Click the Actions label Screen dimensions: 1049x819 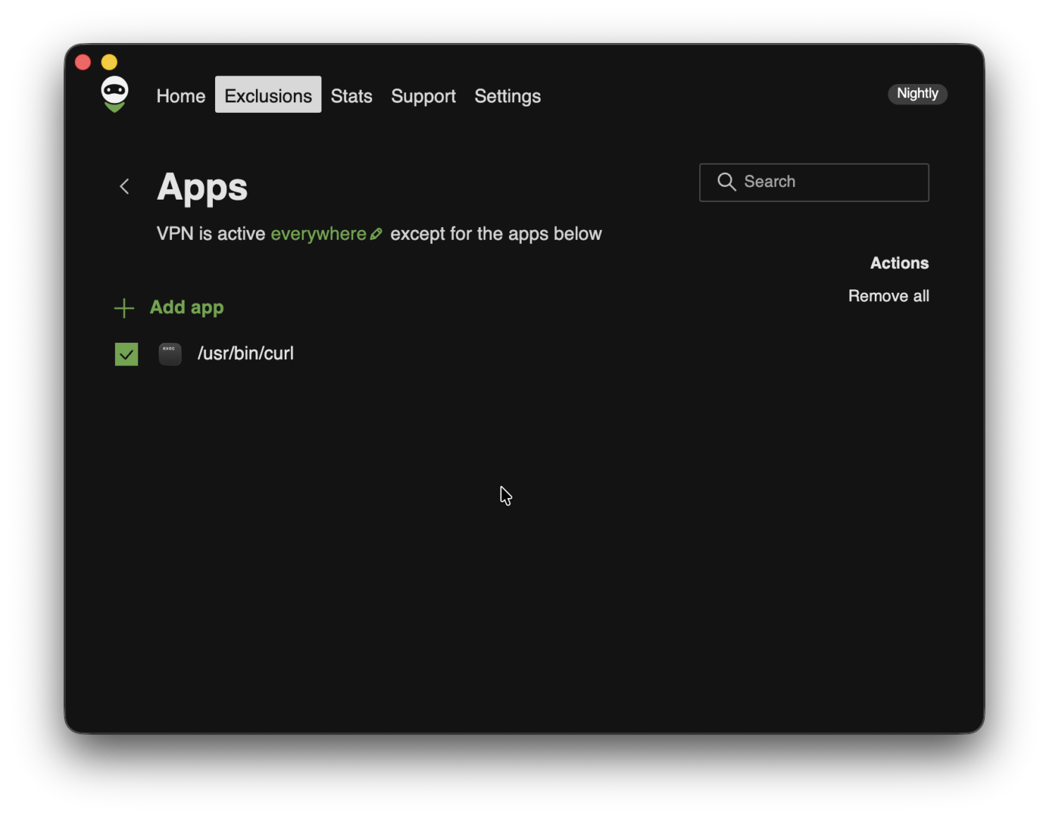(899, 263)
